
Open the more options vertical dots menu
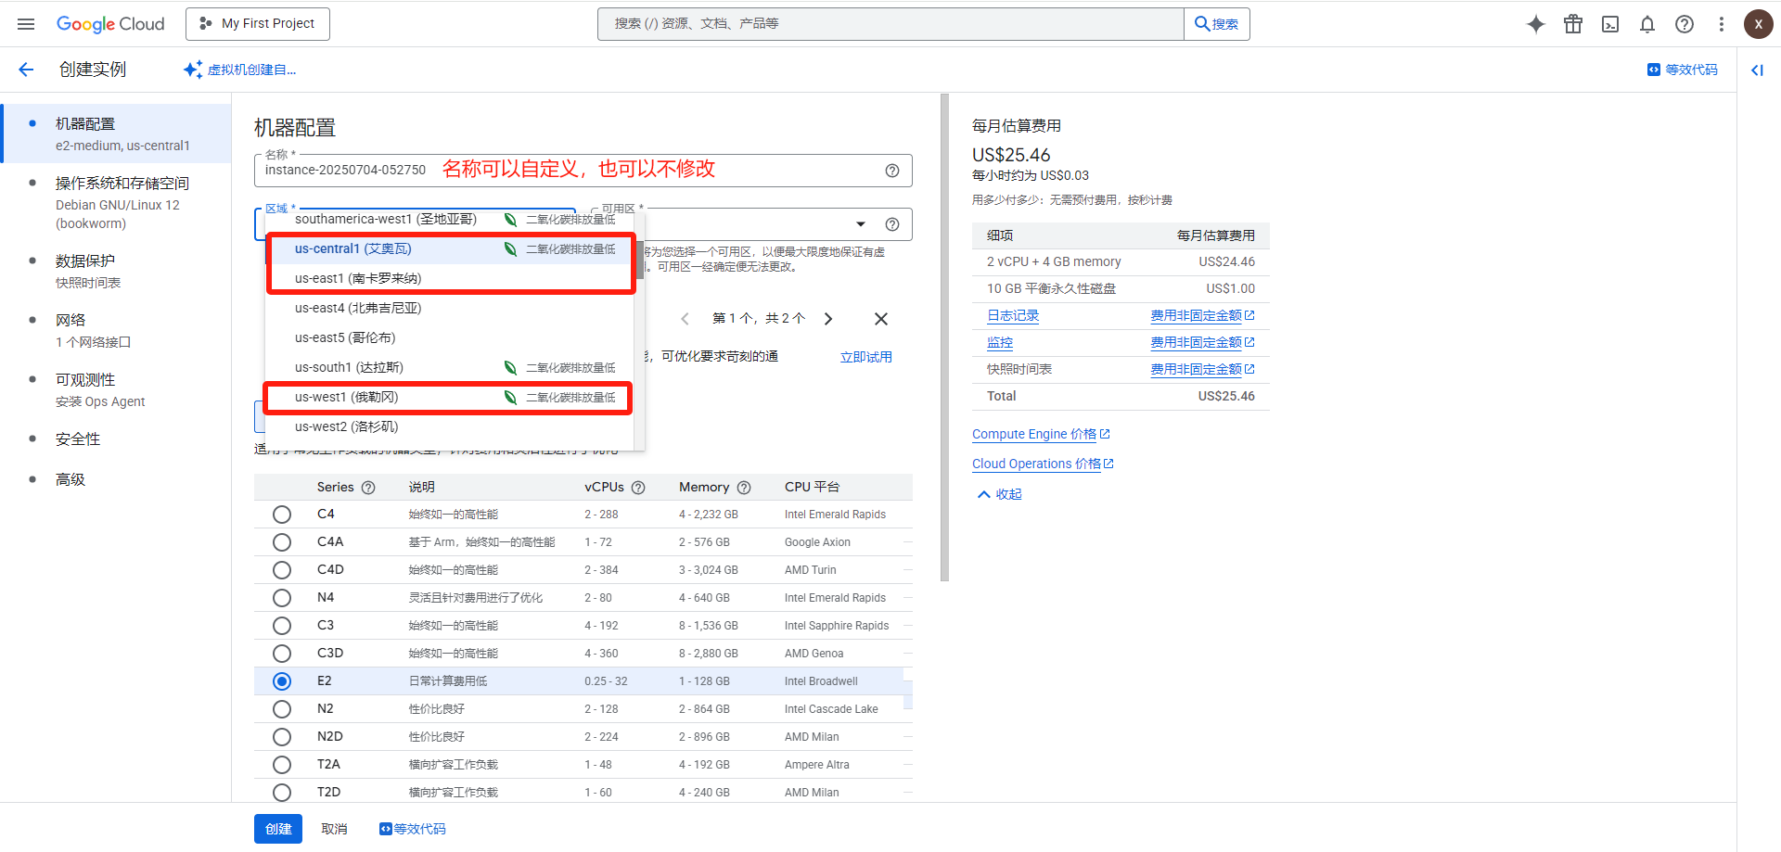pos(1722,24)
